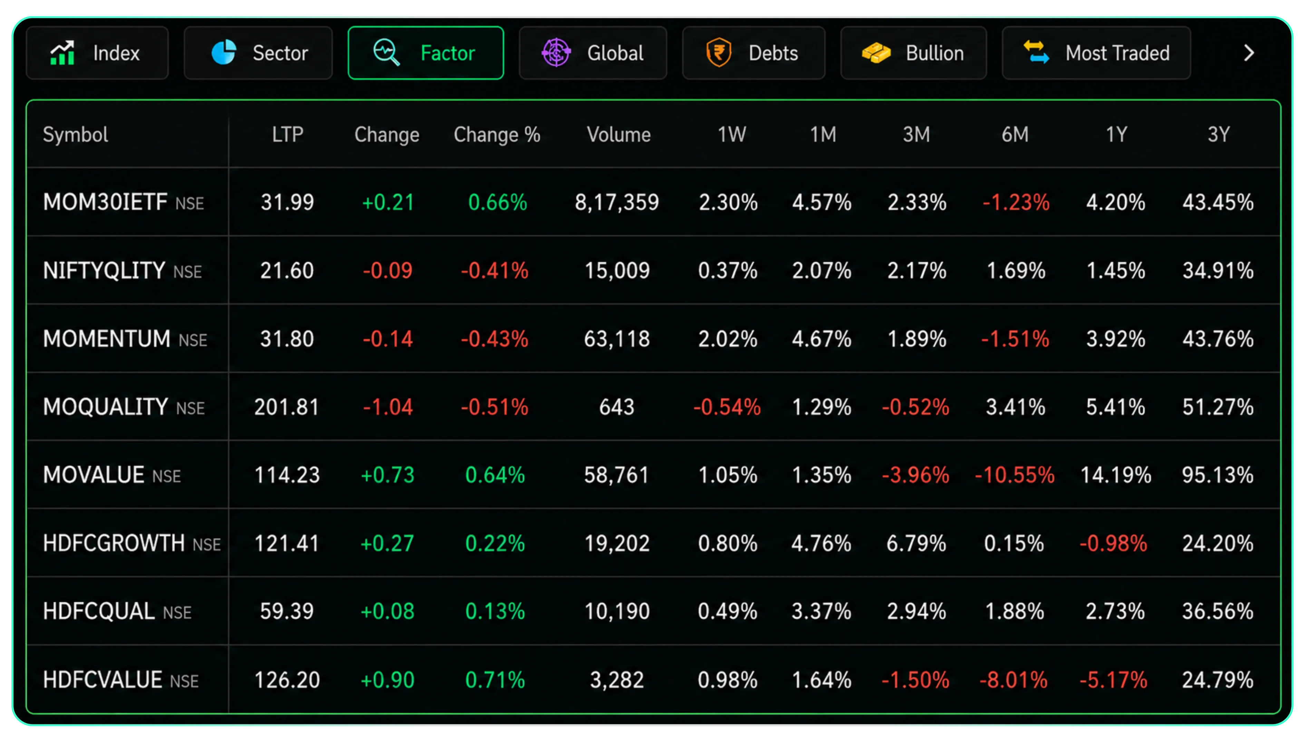Open the Most Traded tab

click(x=1097, y=53)
